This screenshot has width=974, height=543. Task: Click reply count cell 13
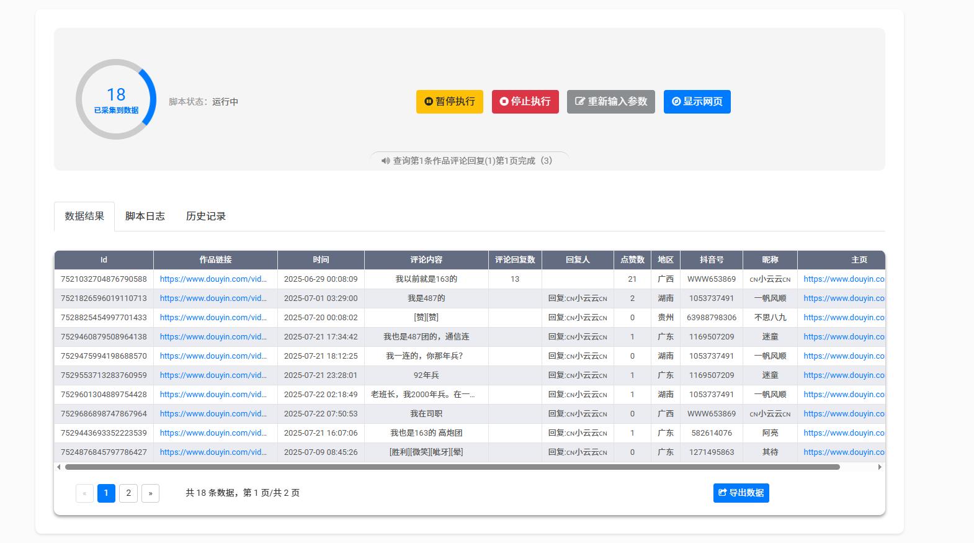pos(515,279)
